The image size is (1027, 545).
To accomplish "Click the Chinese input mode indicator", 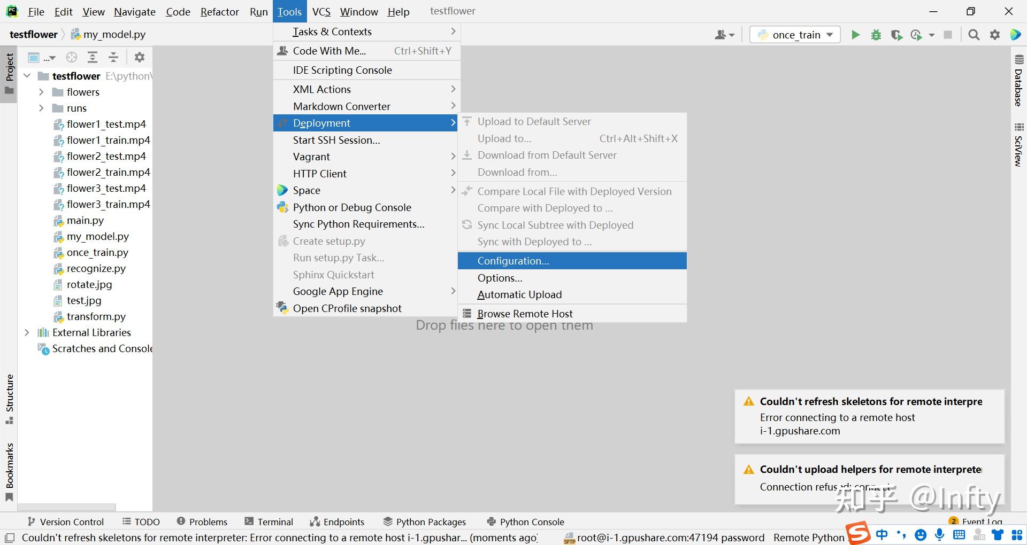I will (882, 534).
